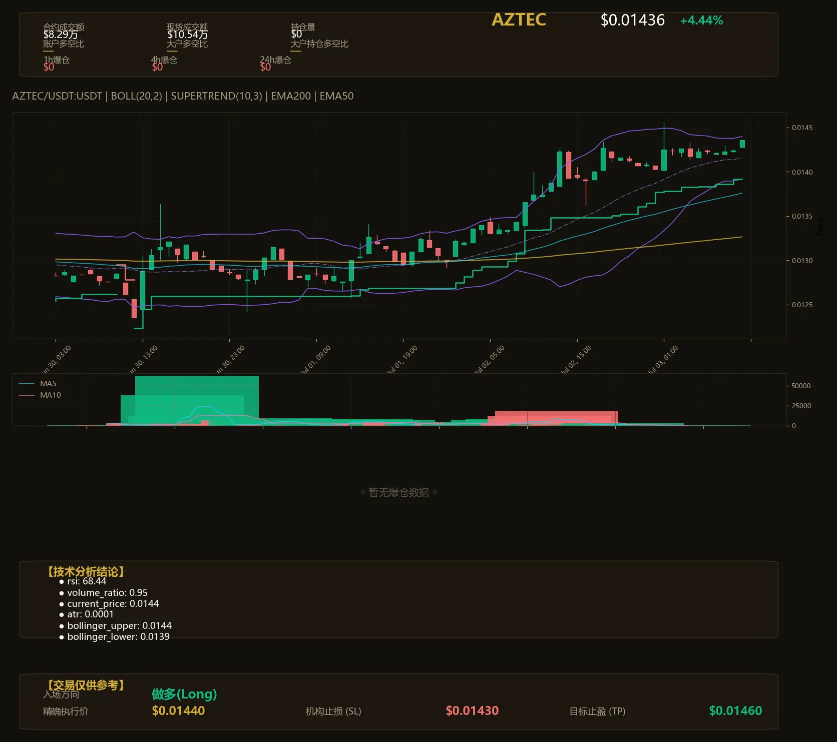Click the Jul 03, 01:00 time label
Viewport: 837px width, 742px height.
[662, 360]
